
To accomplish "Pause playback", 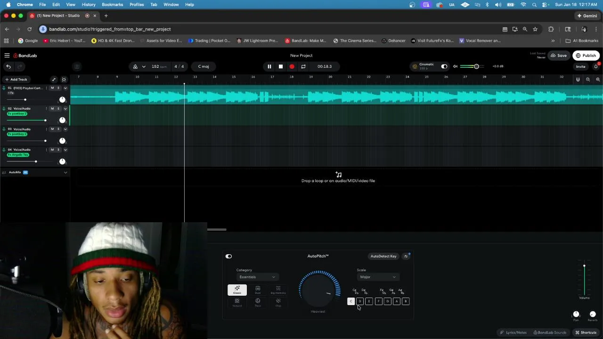I will [269, 66].
